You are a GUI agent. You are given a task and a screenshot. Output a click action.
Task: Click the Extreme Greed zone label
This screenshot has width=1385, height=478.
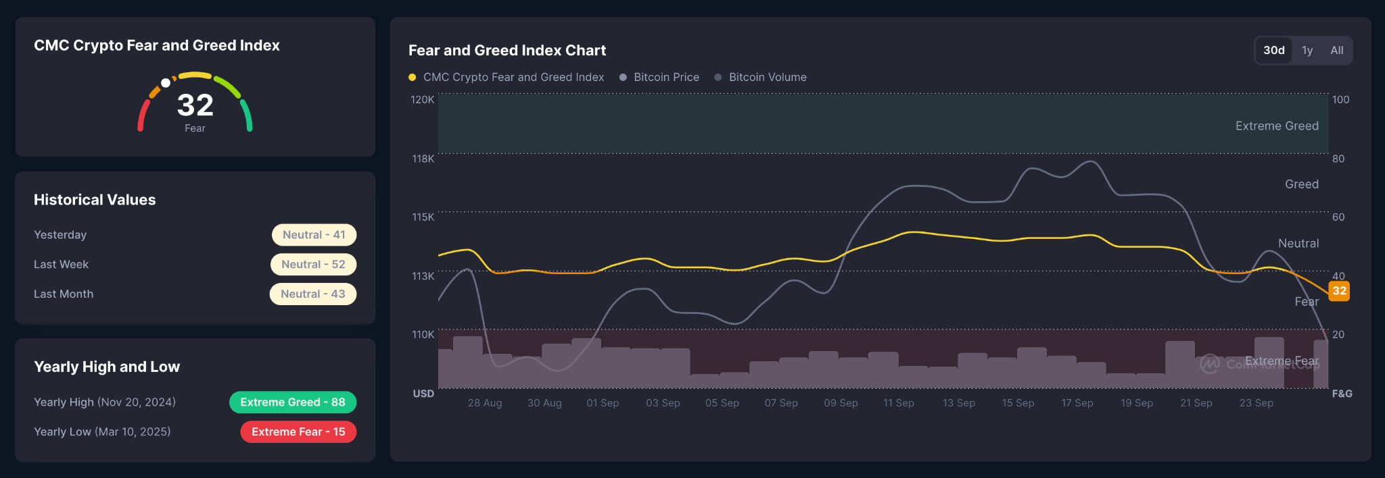[1277, 126]
